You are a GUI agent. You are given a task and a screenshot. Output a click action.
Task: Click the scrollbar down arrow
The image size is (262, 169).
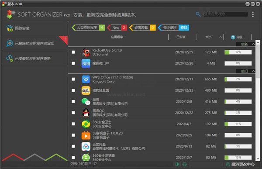click(258, 159)
